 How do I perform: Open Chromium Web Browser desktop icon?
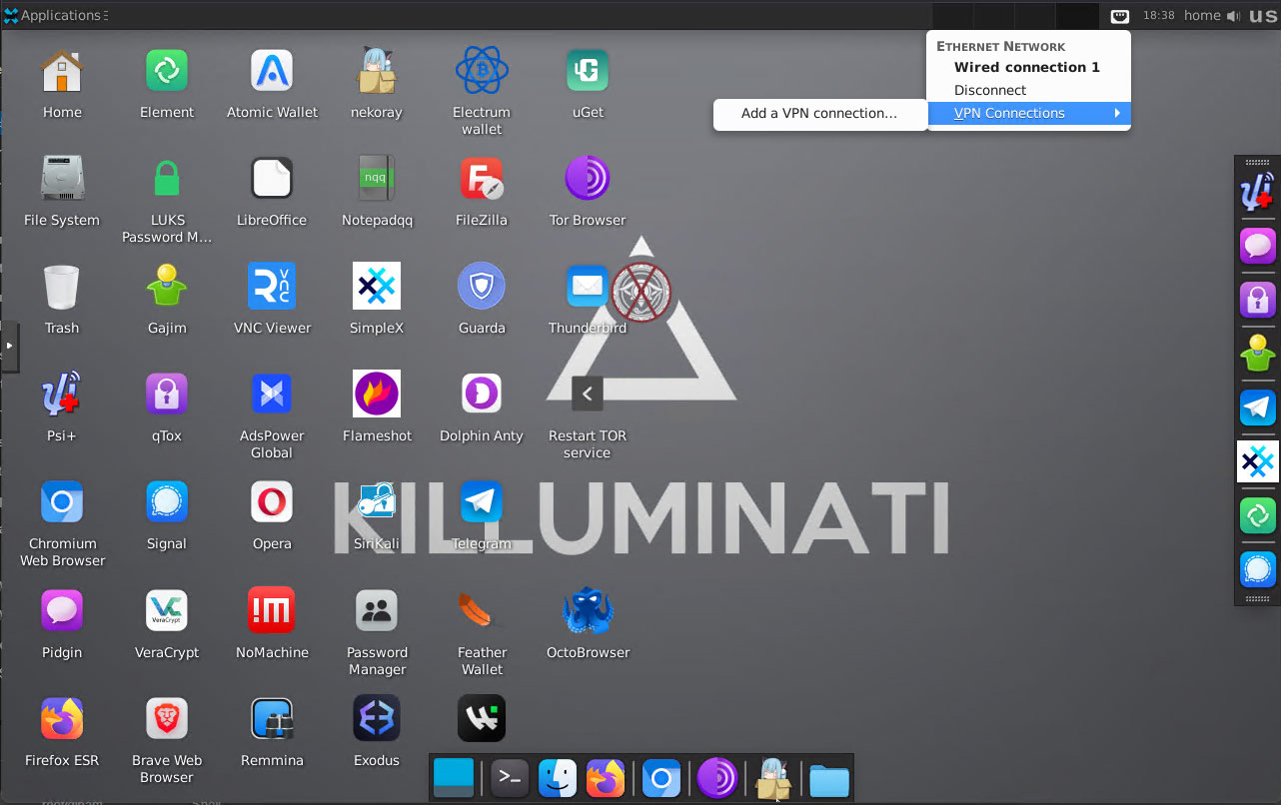tap(62, 502)
